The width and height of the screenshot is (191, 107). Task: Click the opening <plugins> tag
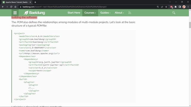pos(29,82)
